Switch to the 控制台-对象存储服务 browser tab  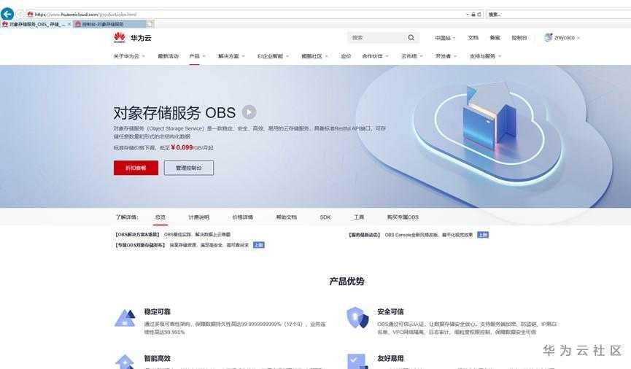[109, 24]
